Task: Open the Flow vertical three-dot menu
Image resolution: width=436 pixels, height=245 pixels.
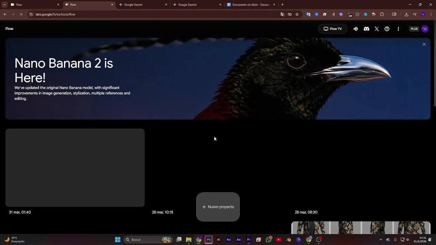Action: [x=398, y=29]
